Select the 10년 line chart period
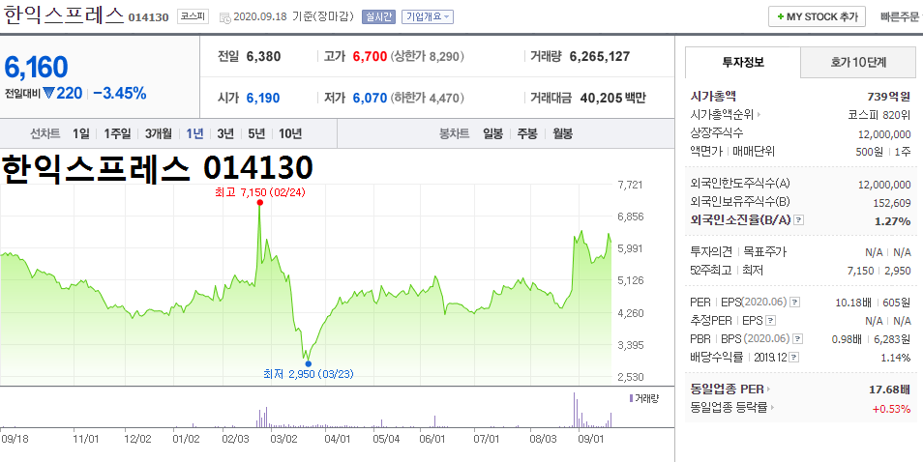Viewport: 923px width, 462px height. (290, 134)
